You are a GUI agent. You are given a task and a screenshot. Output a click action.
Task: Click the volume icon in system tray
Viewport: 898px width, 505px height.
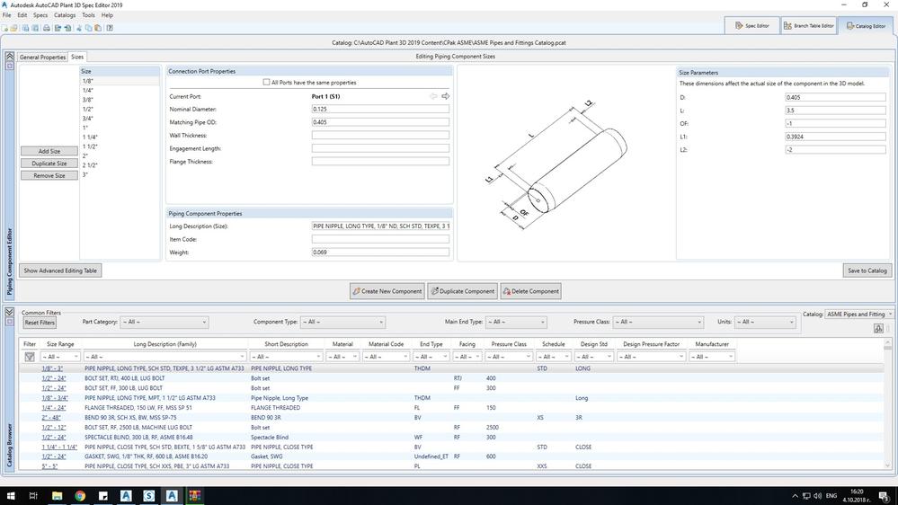817,496
